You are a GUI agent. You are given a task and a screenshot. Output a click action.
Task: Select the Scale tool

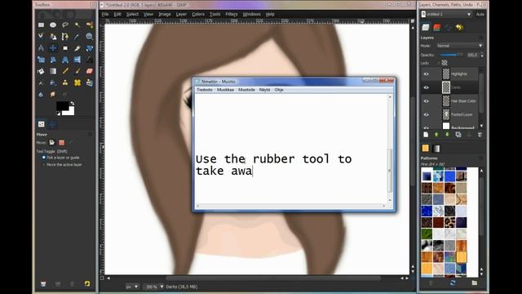tap(41, 60)
